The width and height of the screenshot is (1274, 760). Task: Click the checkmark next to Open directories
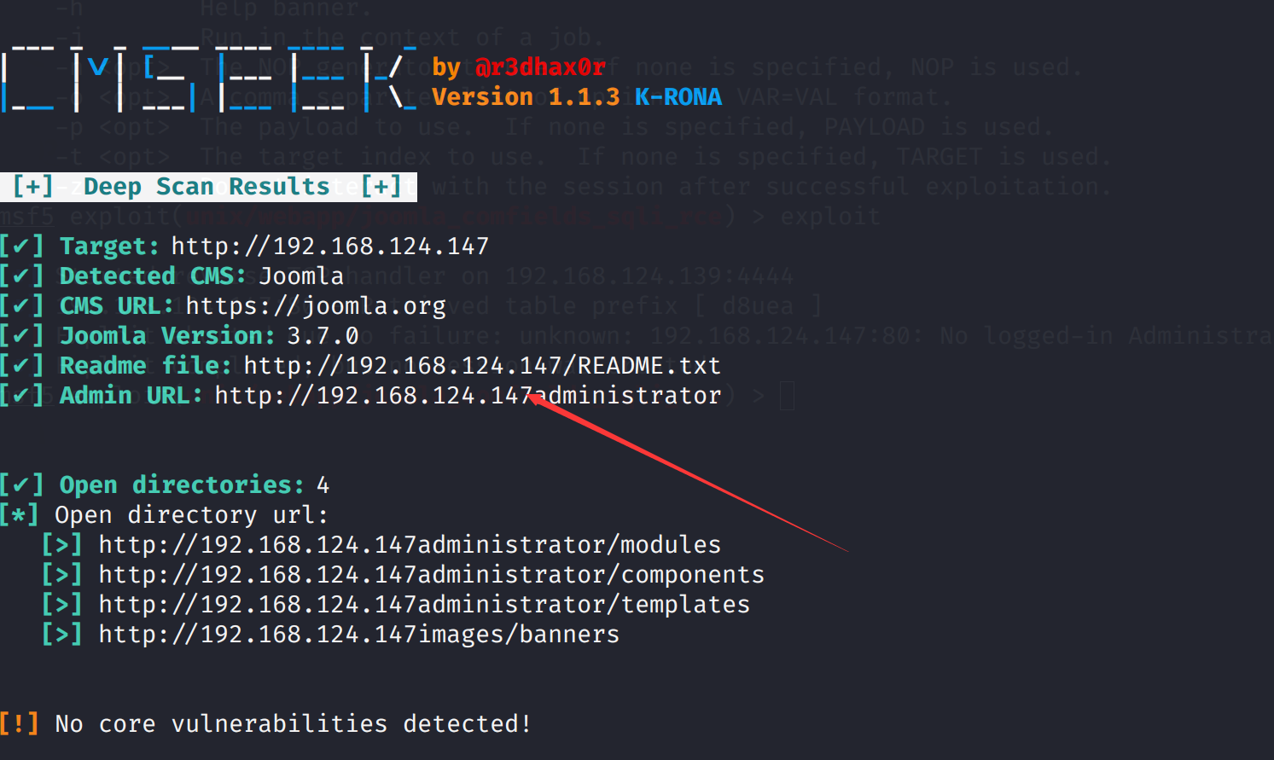(x=21, y=485)
